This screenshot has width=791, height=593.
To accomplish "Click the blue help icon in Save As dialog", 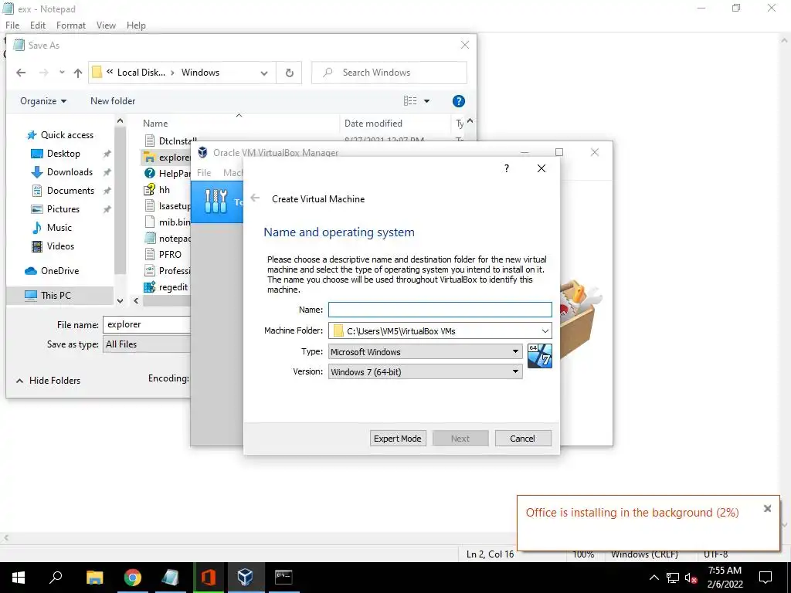I will click(x=459, y=101).
